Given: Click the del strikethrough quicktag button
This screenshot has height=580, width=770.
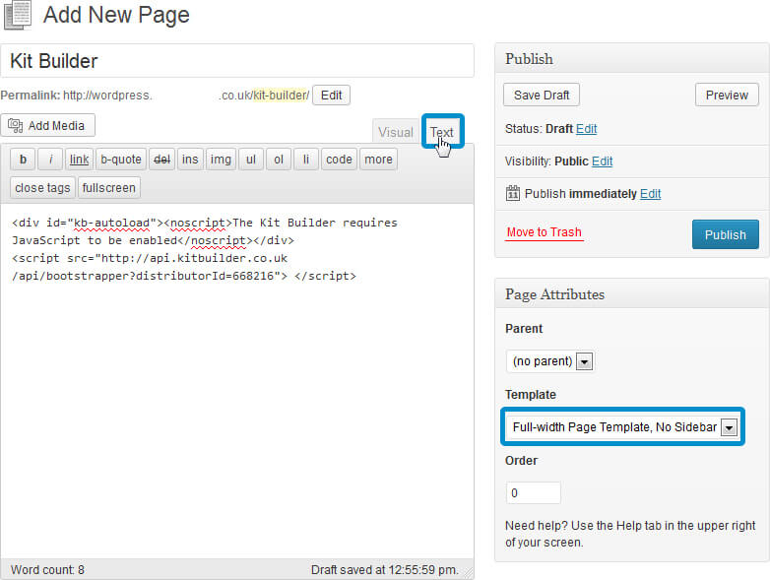Looking at the screenshot, I should 161,160.
